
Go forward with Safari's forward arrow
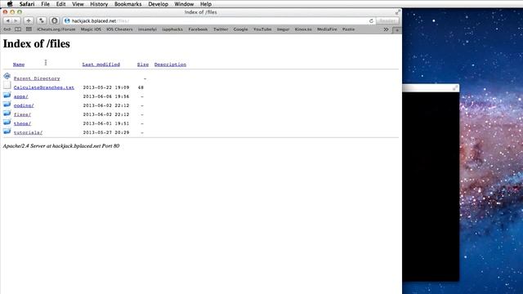16,20
